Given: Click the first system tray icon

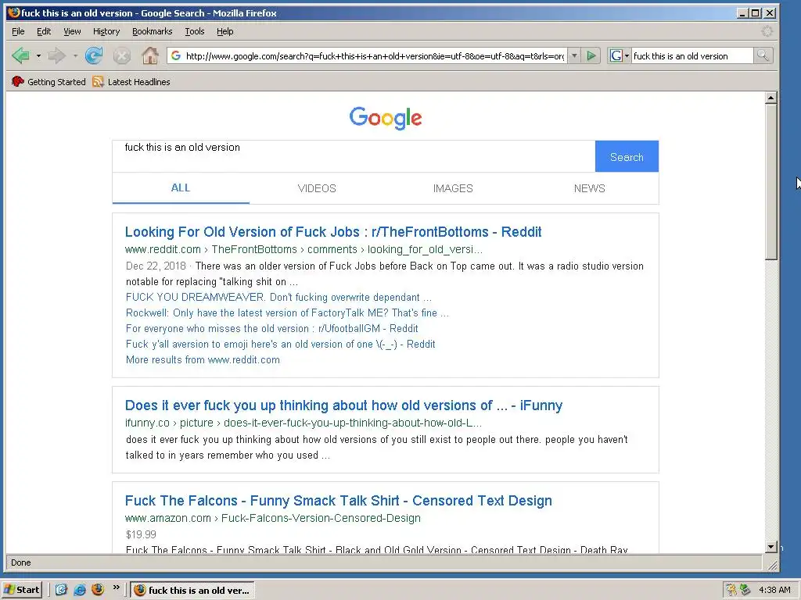Looking at the screenshot, I should point(731,590).
